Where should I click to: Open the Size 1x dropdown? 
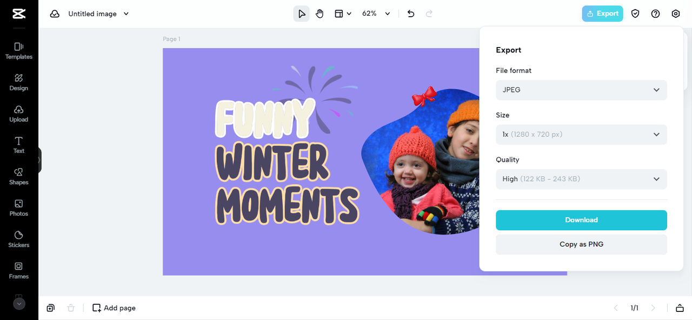point(581,135)
